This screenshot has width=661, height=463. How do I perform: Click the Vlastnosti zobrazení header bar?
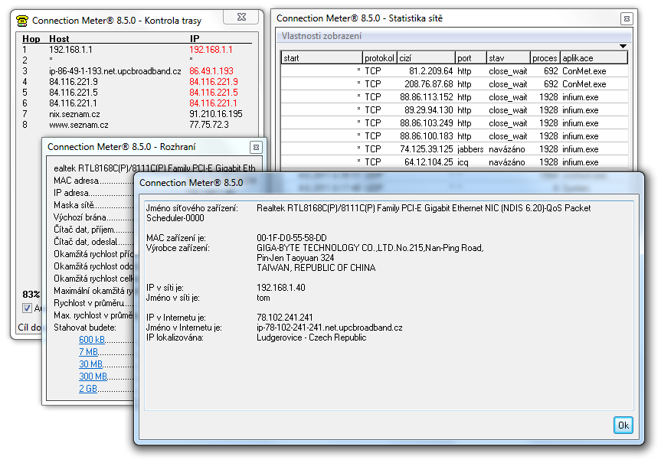click(454, 36)
